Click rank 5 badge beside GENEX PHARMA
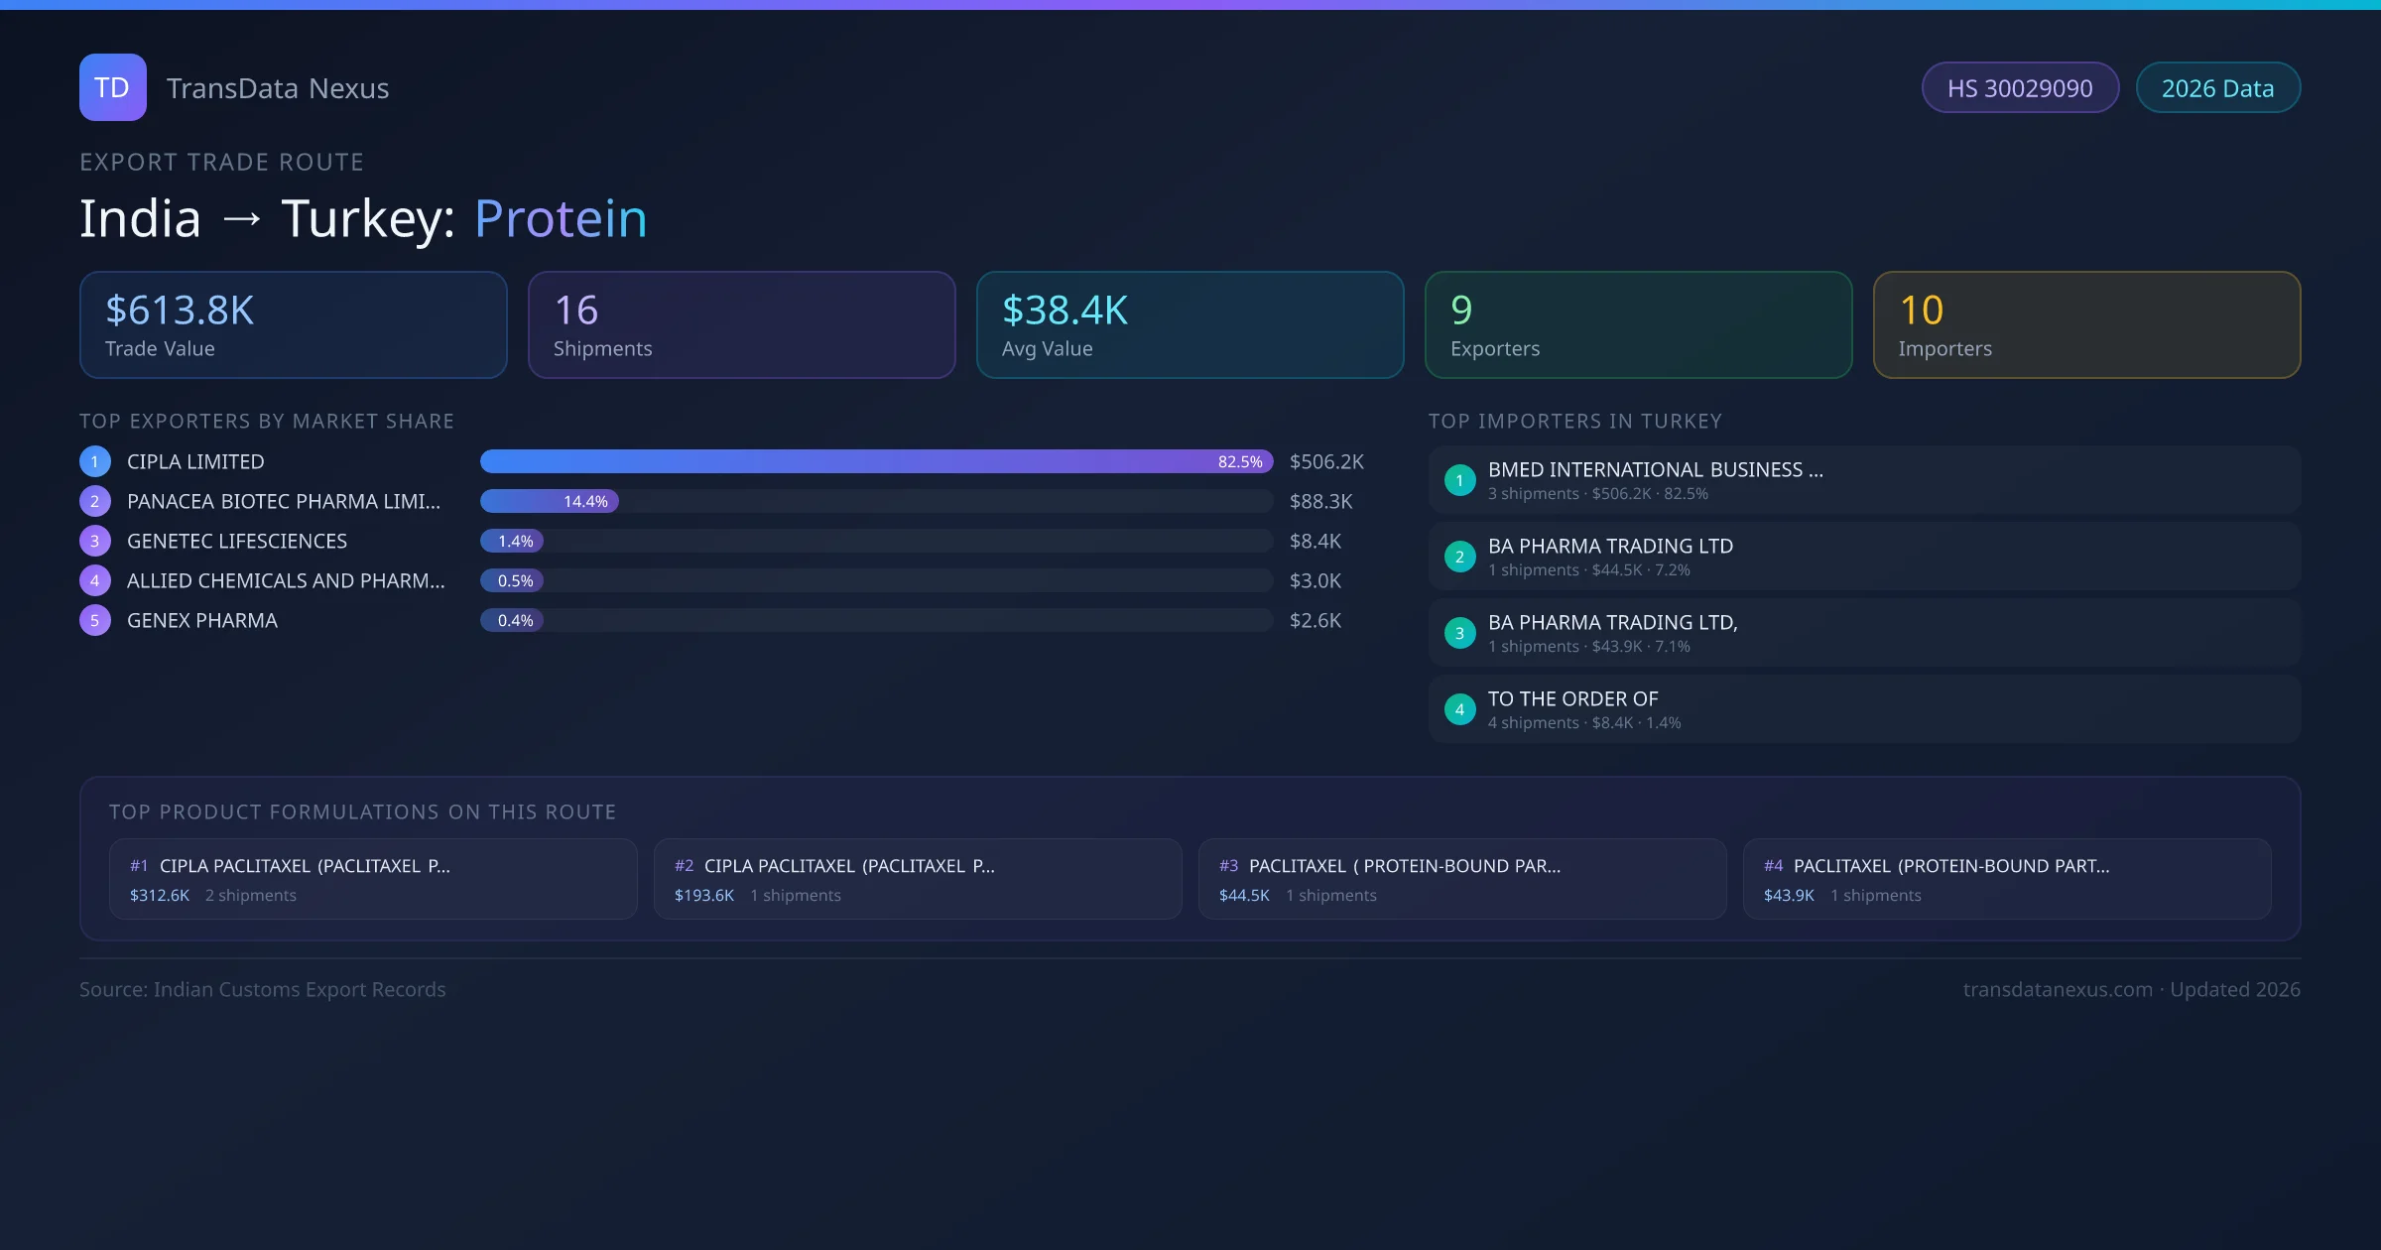The width and height of the screenshot is (2381, 1250). [95, 620]
